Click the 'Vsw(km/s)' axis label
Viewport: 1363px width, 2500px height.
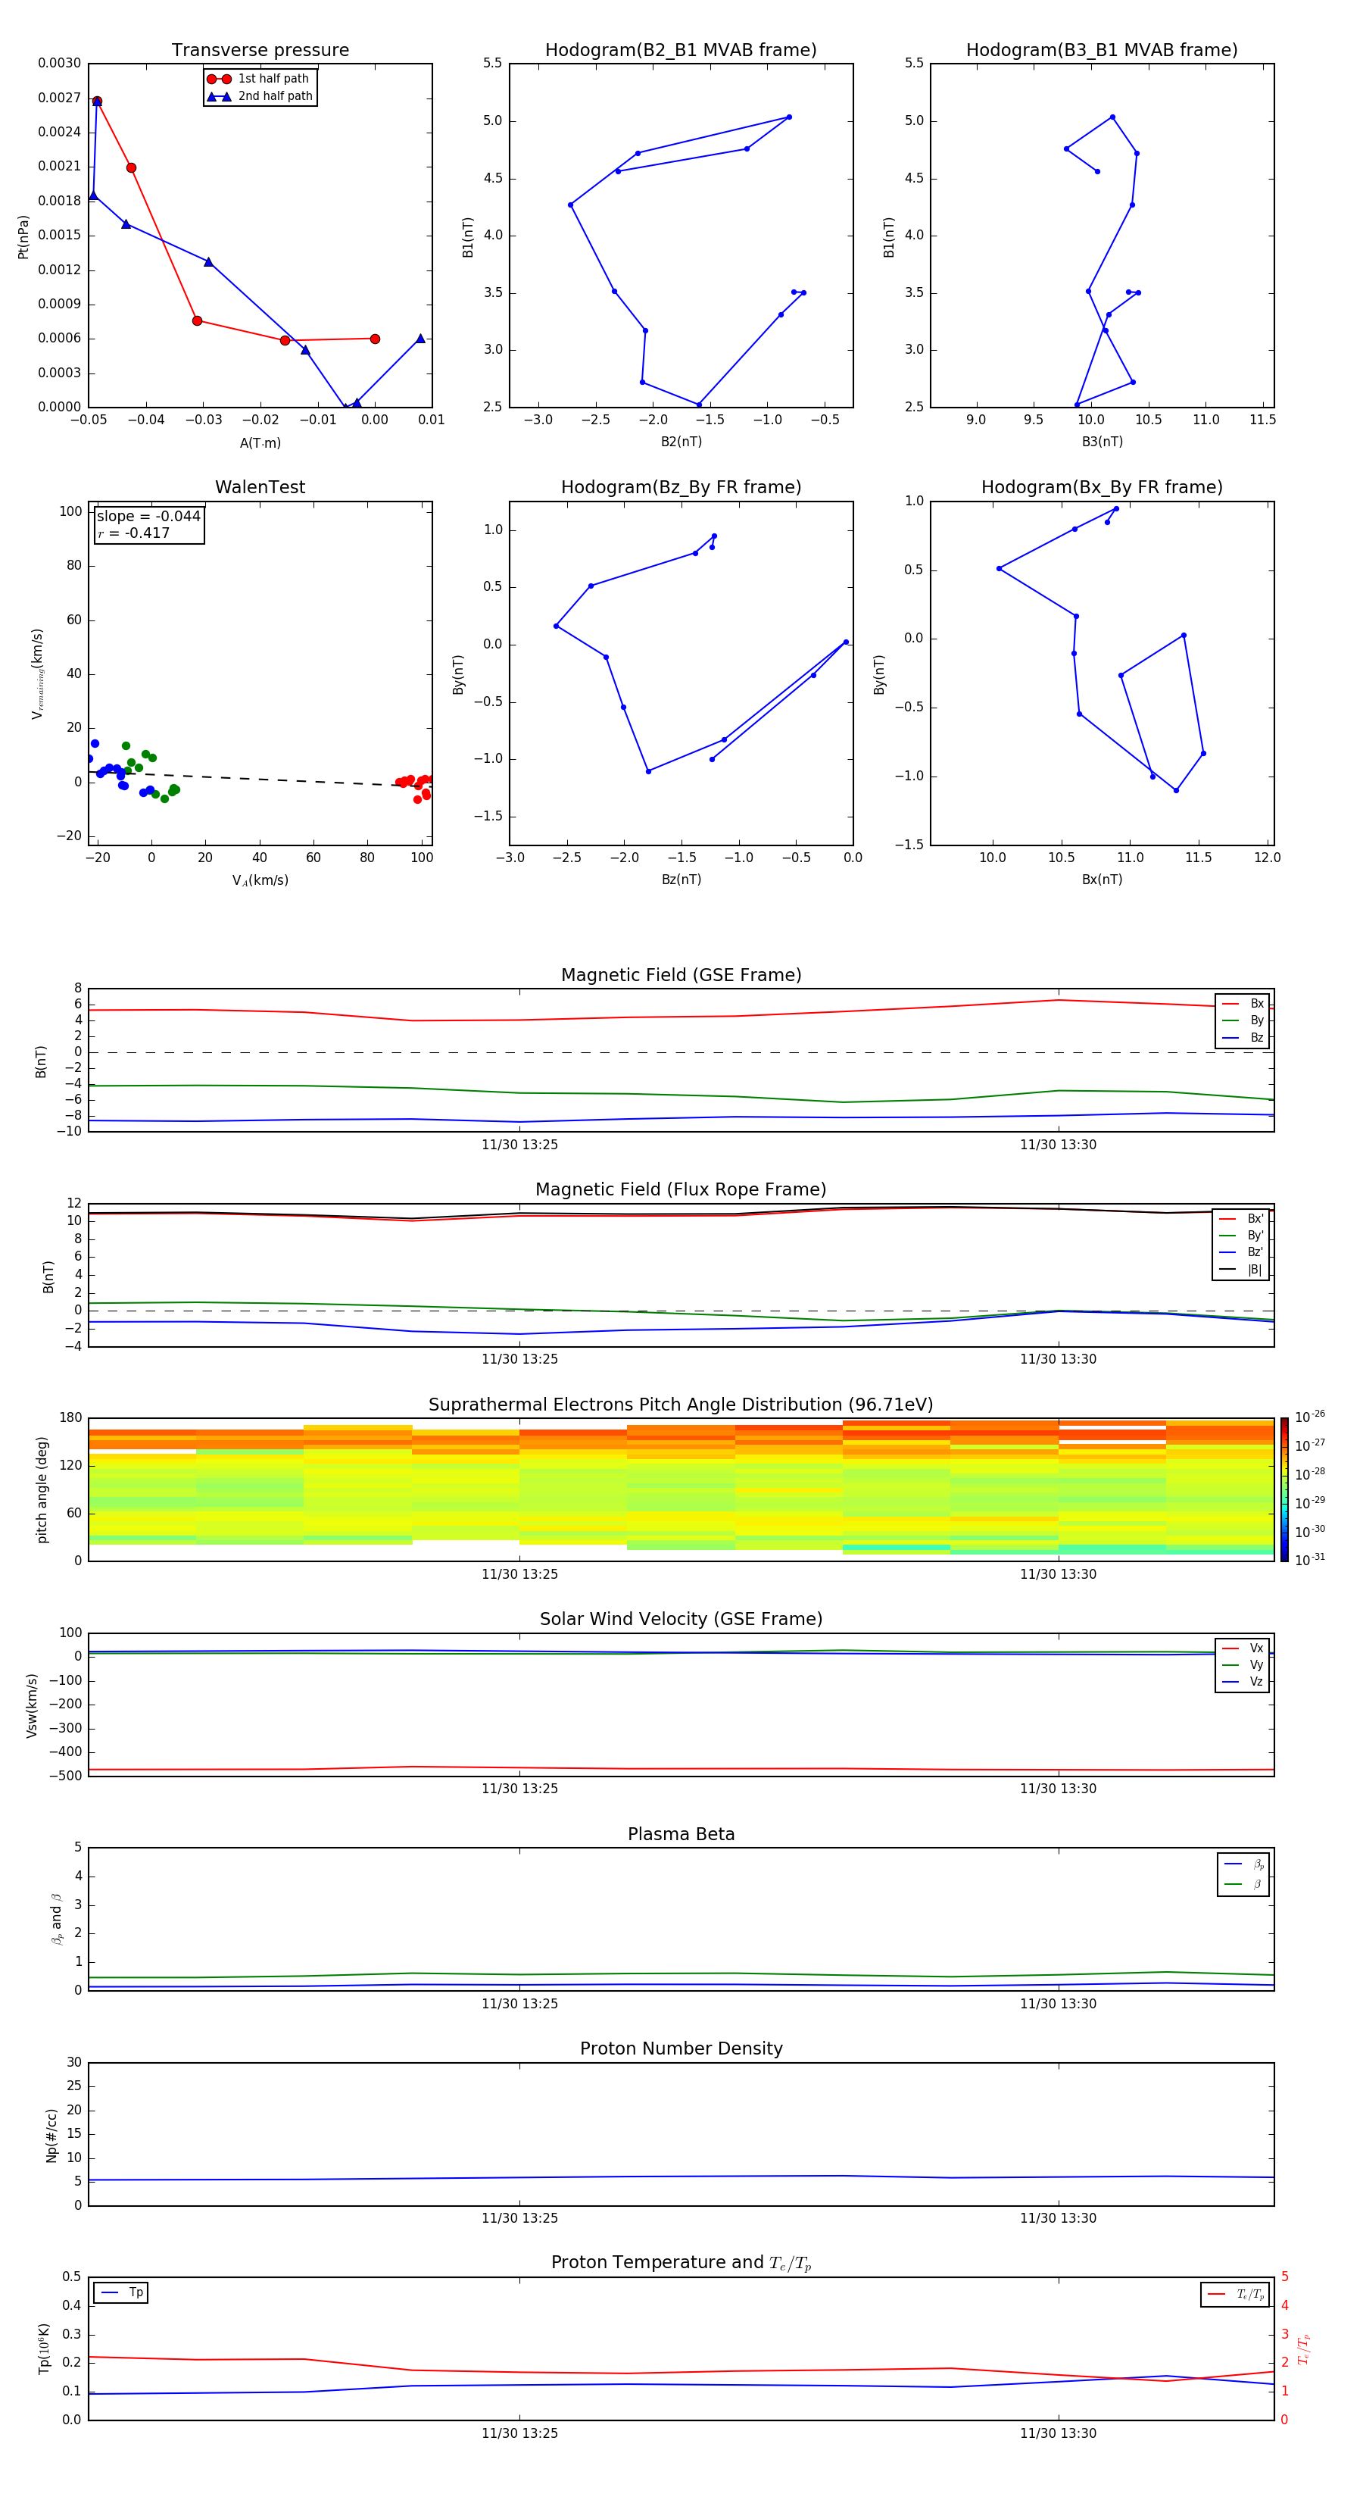coord(32,1705)
